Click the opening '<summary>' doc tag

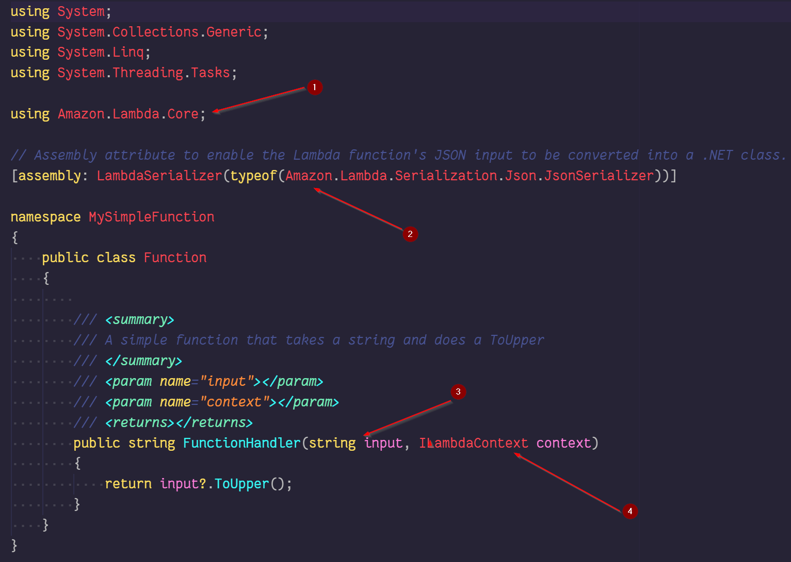[140, 320]
